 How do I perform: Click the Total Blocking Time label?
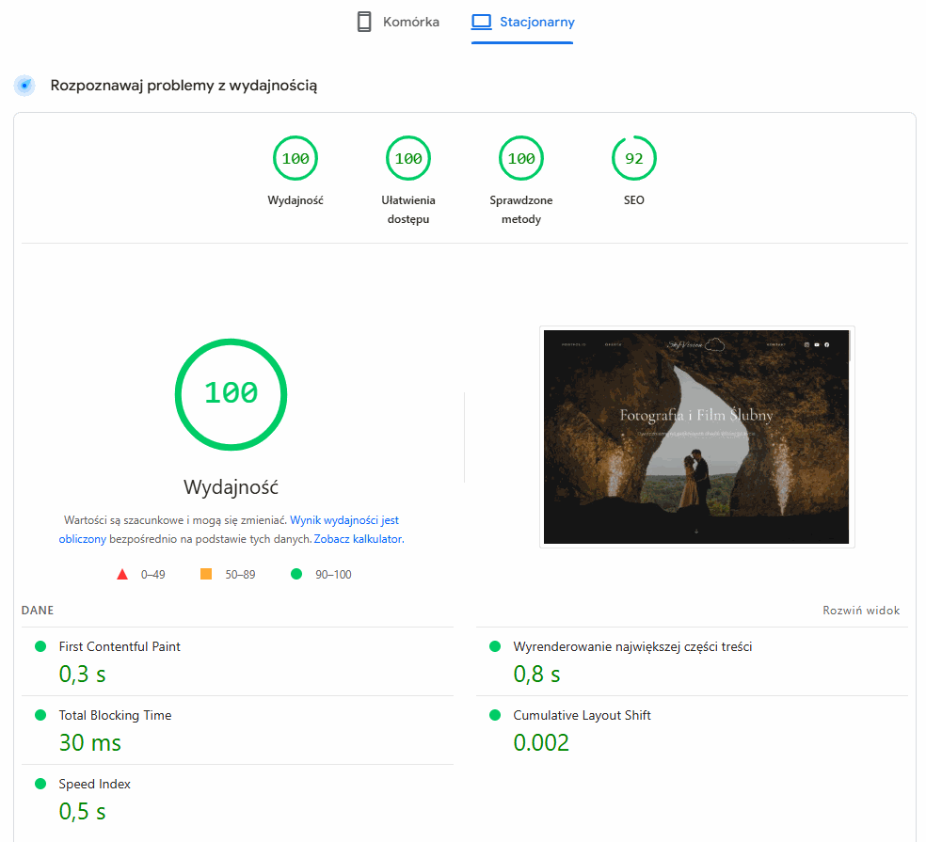(115, 715)
